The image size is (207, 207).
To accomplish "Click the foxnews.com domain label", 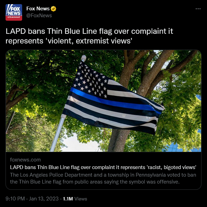I will [25, 160].
